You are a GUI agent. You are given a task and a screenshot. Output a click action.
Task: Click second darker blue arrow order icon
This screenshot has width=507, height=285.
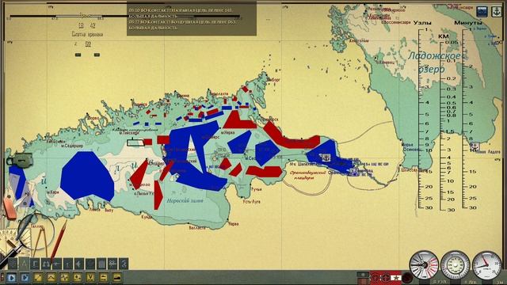coord(25,277)
